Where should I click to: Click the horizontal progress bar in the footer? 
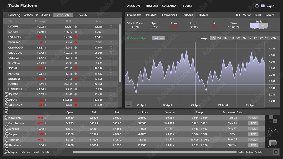(155, 152)
